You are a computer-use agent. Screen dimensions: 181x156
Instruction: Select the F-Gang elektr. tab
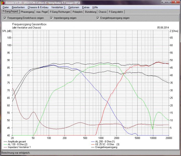point(116,12)
